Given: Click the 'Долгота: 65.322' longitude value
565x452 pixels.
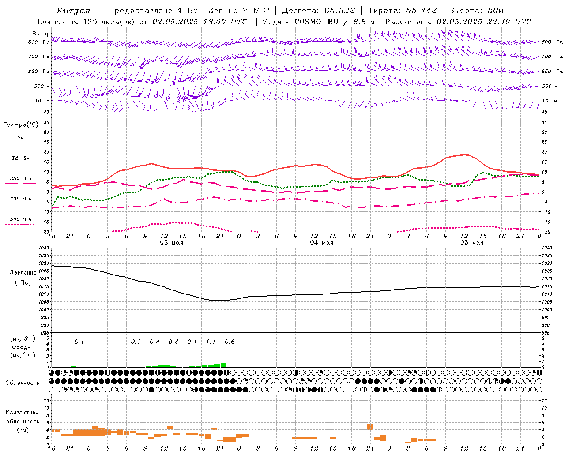Looking at the screenshot, I should pyautogui.click(x=318, y=11).
